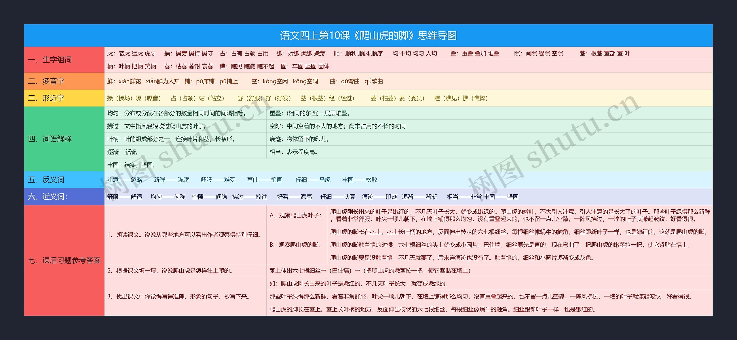The image size is (737, 340).
Task: Click the synonym row starting 舒服——舒适
Action: (x=408, y=197)
